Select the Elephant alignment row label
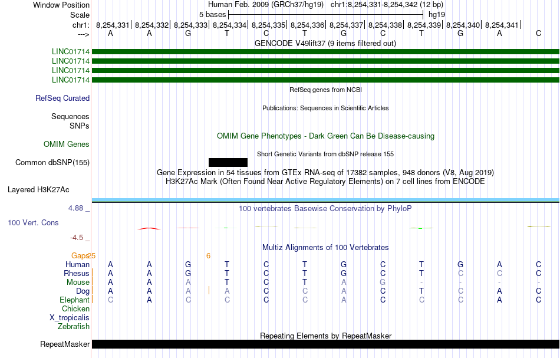The height and width of the screenshot is (358, 560). (x=75, y=300)
